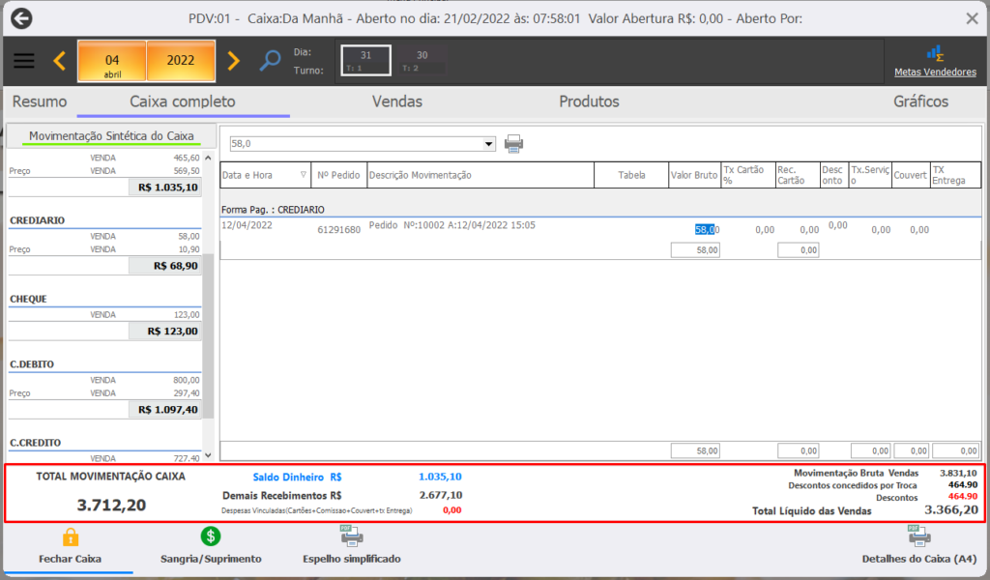
Task: Click the highlighted Valor Bruto 58,00 cell
Action: pos(705,230)
